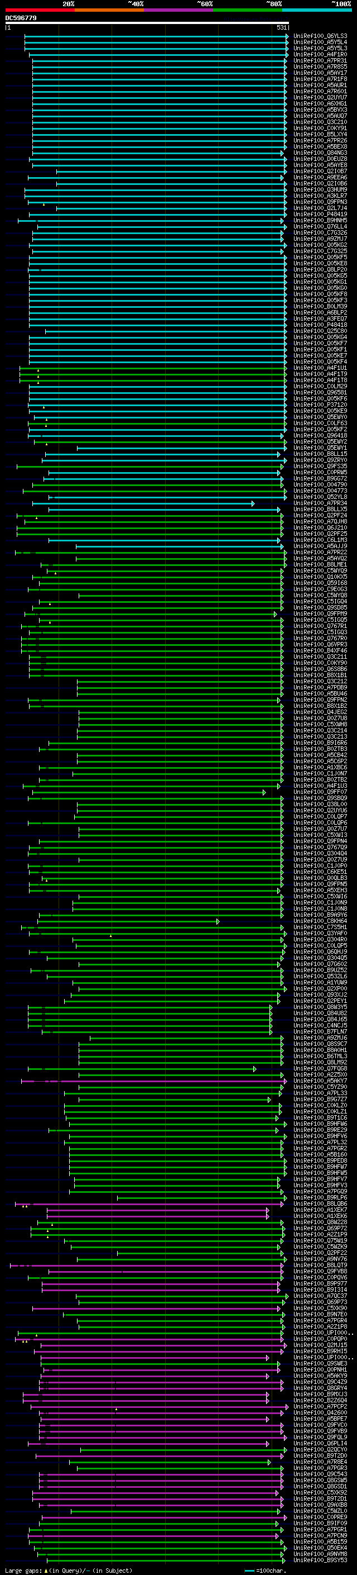Select the label UniRef100_Q3HUM9
Image resolution: width=357 pixels, height=1575 pixels.
tap(320, 189)
